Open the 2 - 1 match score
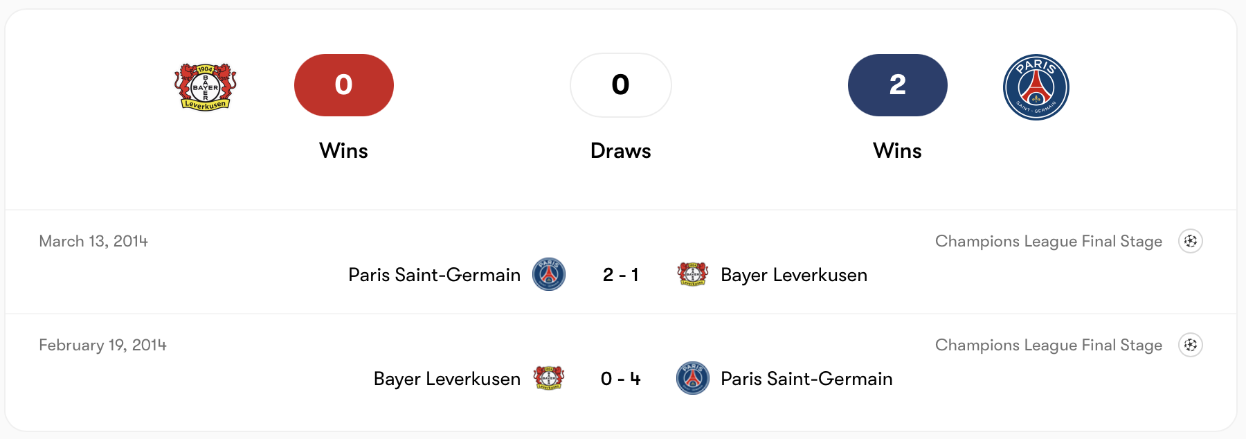 click(x=620, y=275)
